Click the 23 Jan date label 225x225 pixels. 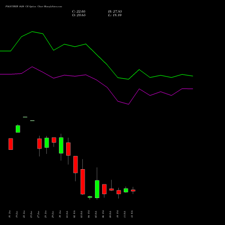coord(31,214)
